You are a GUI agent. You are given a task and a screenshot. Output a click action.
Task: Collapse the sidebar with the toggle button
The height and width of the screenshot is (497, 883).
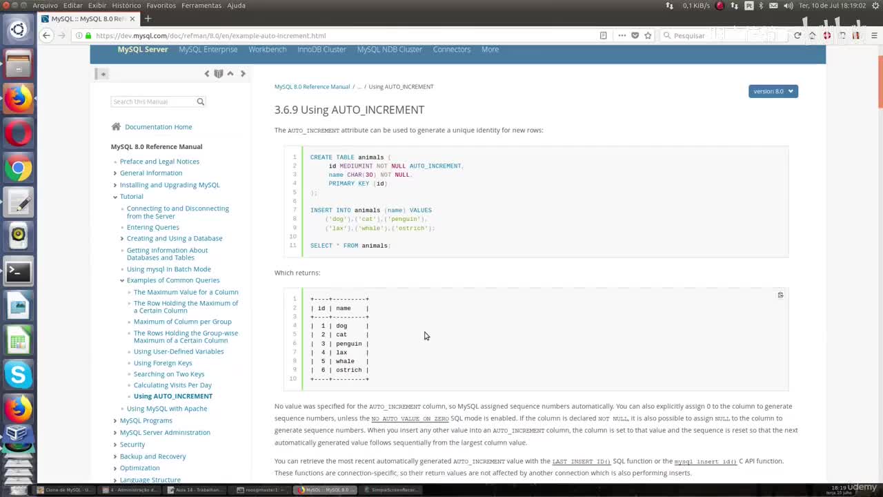click(x=103, y=74)
